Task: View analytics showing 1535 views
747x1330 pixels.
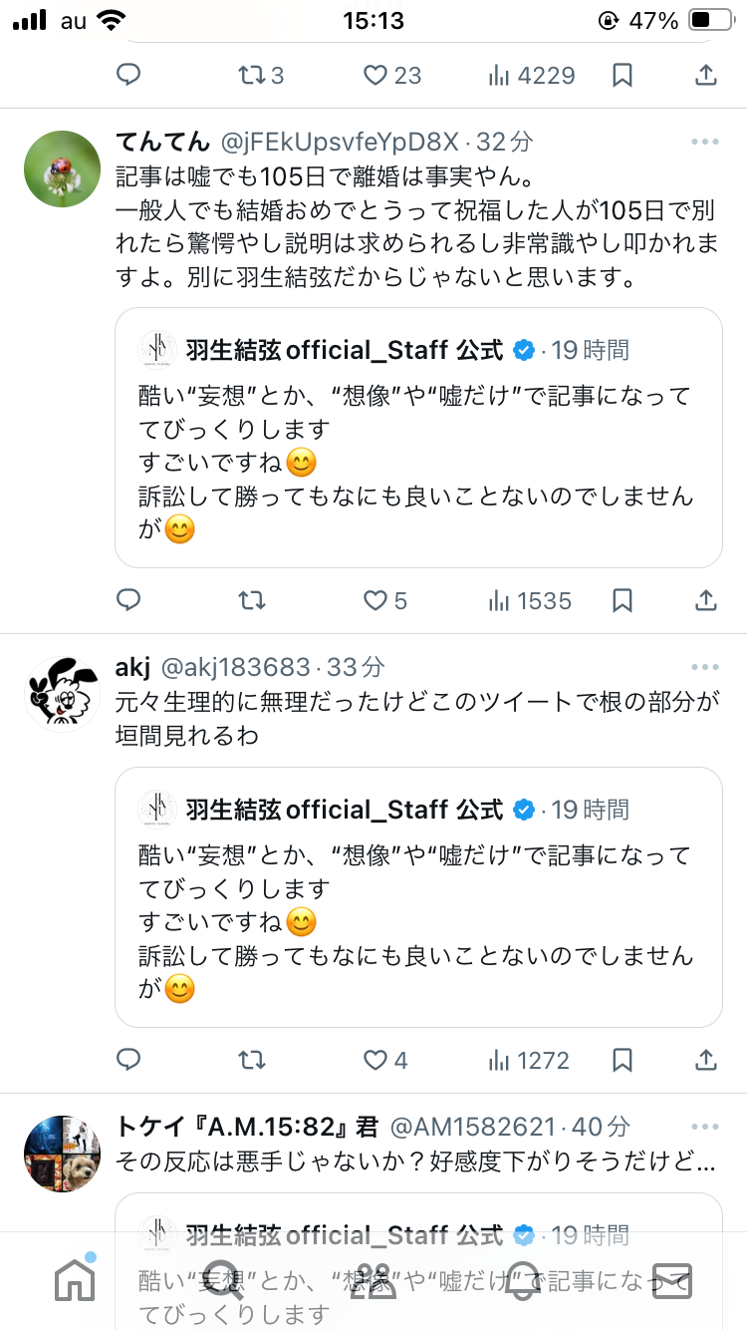Action: 530,600
